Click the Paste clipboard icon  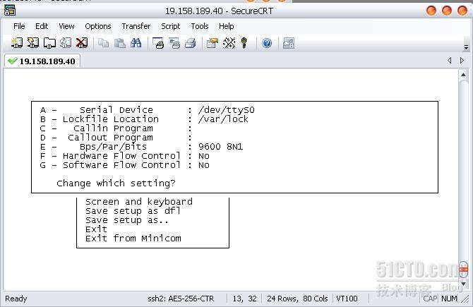click(120, 43)
